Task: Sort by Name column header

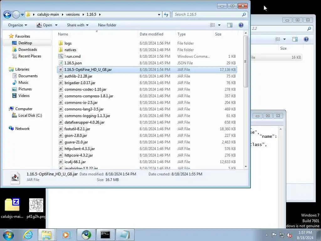Action: pos(63,34)
